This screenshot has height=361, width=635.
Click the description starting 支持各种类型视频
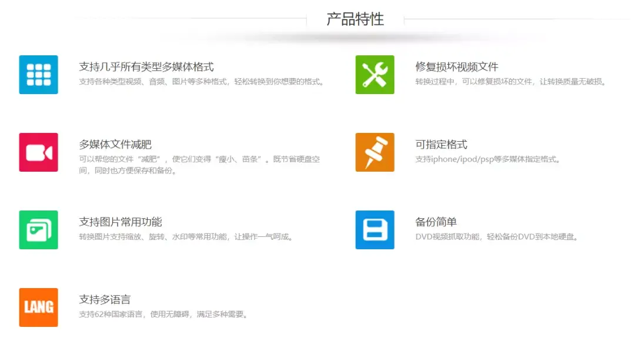pos(202,82)
